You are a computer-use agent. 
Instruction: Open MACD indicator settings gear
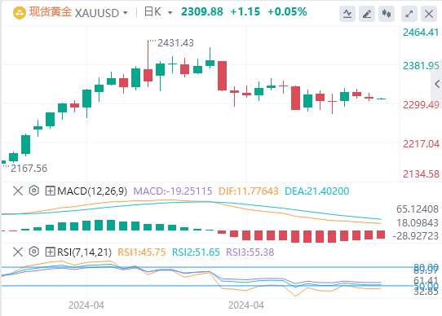tap(34, 191)
